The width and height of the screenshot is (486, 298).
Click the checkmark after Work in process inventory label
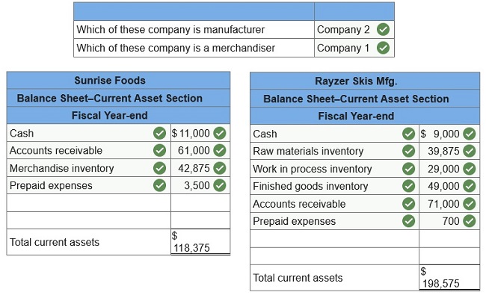pos(408,169)
